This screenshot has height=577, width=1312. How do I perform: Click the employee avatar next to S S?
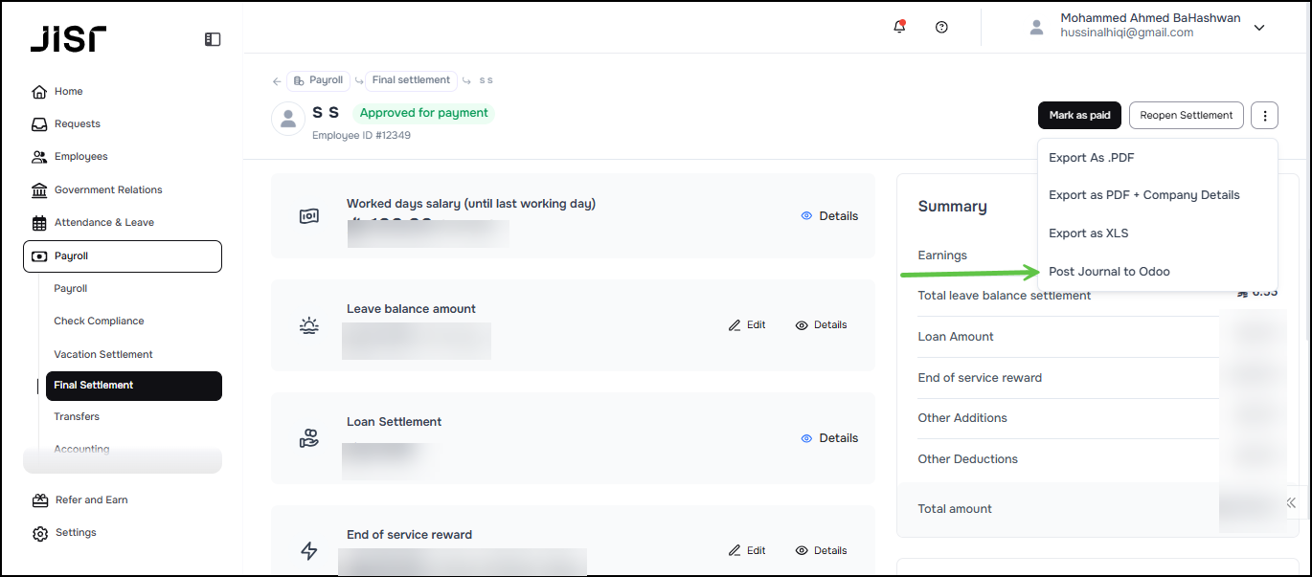point(288,119)
